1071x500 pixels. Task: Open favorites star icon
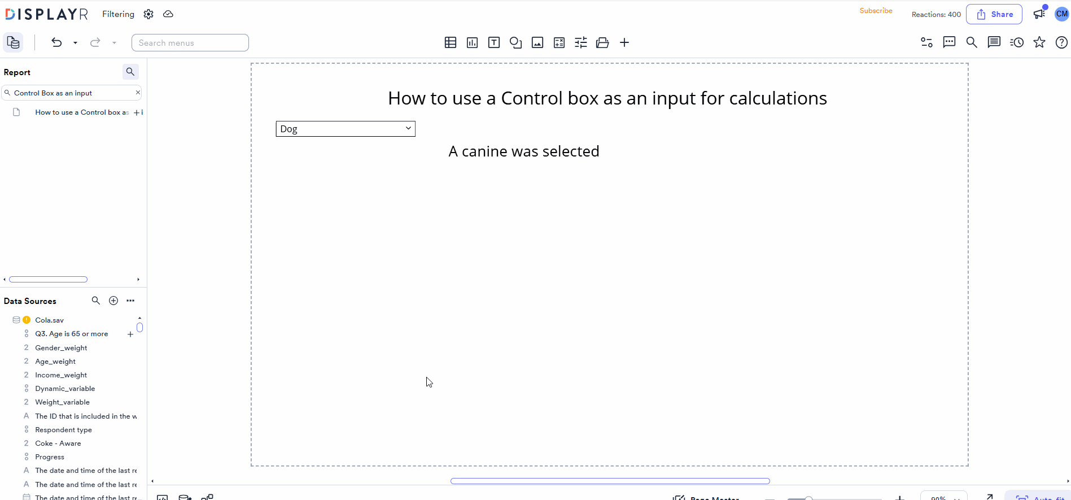1039,42
